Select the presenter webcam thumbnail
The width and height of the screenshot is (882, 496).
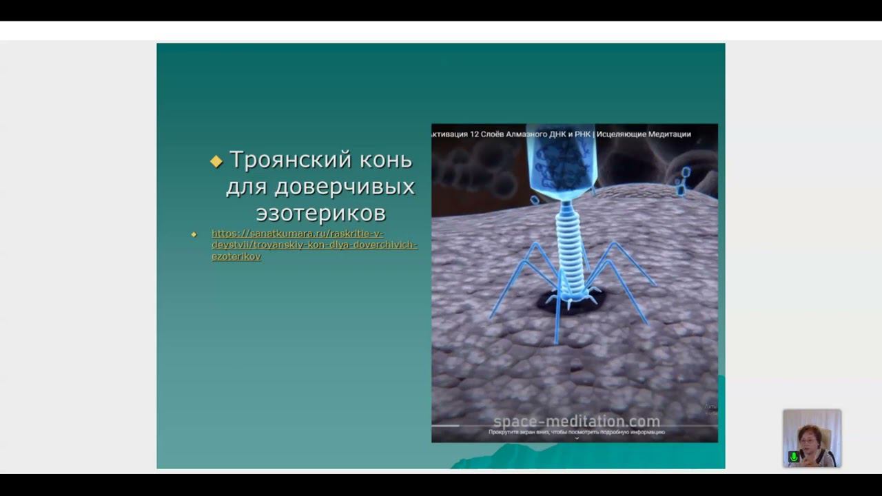[x=812, y=438]
